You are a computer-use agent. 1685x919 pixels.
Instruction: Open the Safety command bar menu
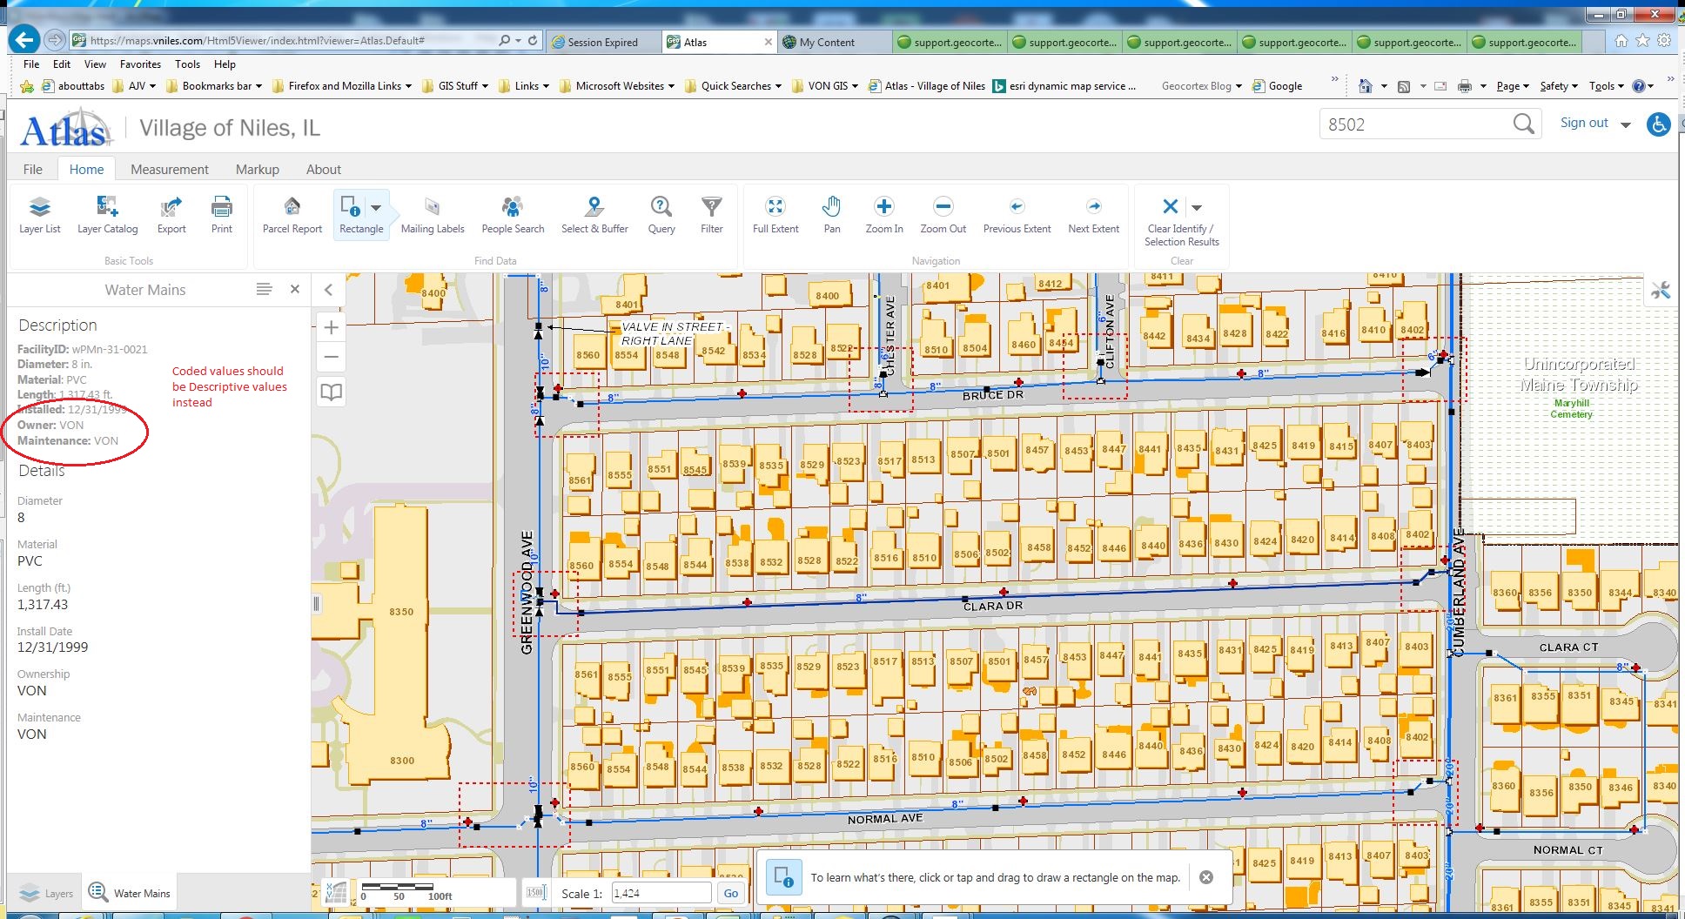1558,86
